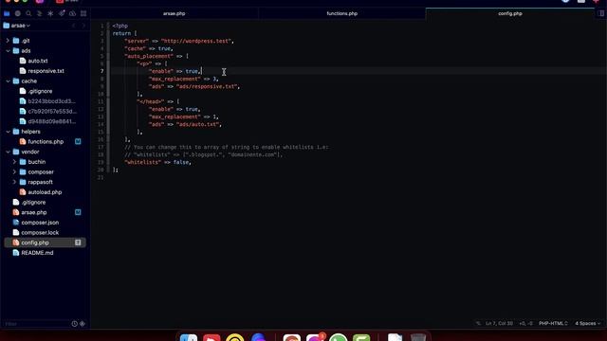Open the cache file starting with b2243

coord(51,101)
